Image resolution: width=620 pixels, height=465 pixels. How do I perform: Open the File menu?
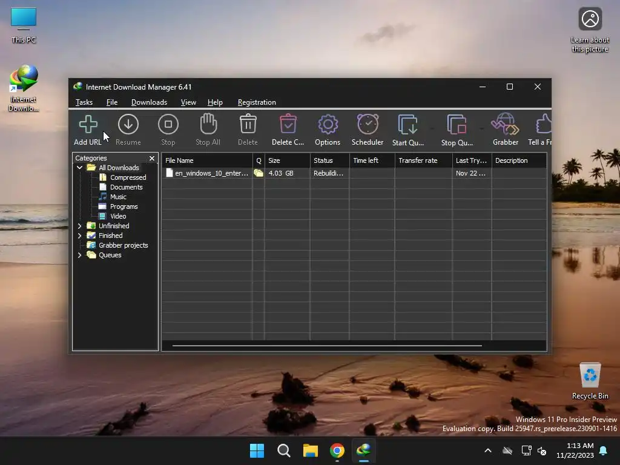[x=112, y=102]
